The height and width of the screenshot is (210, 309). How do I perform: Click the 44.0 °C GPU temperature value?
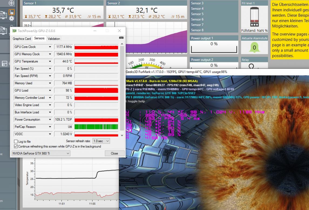(x=63, y=61)
